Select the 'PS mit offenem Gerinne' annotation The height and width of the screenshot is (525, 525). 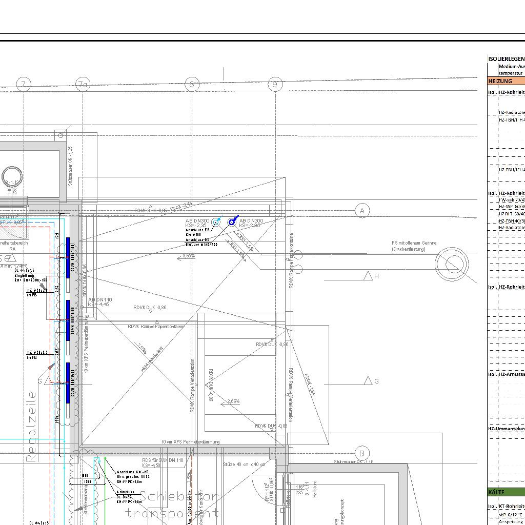coord(414,243)
